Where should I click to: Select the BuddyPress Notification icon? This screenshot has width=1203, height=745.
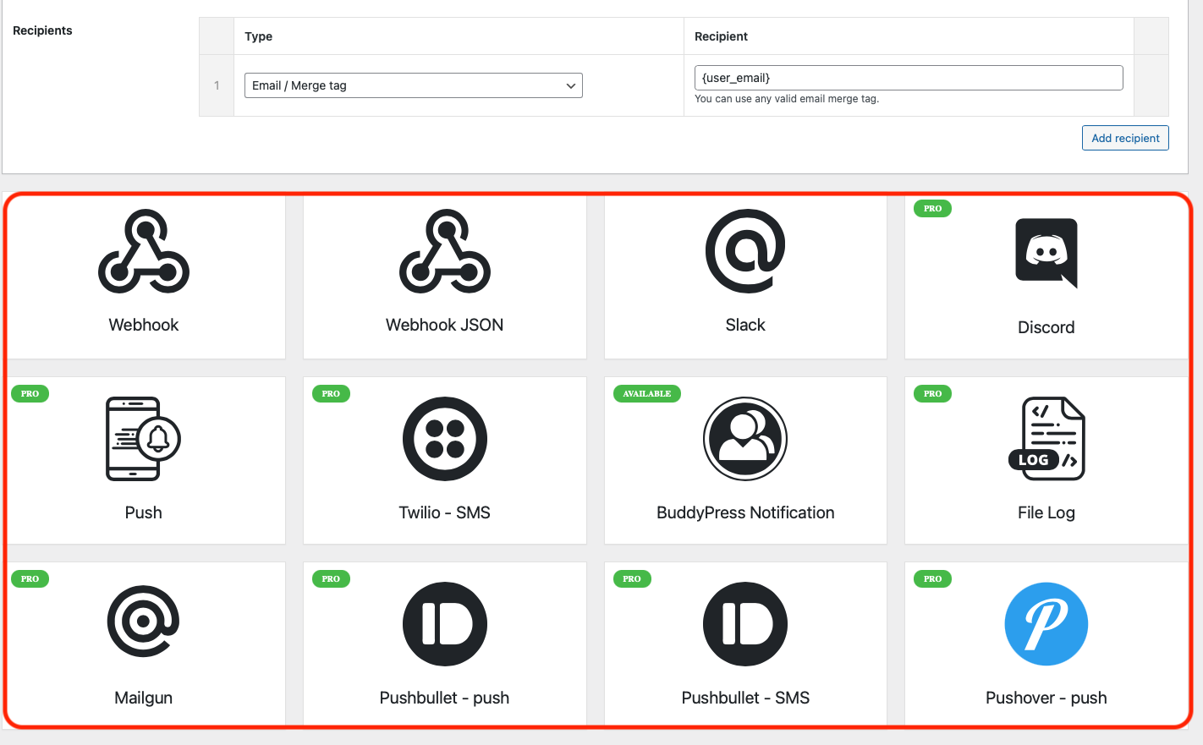(x=745, y=438)
